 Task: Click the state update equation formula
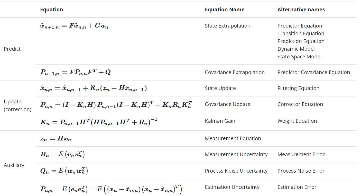94,88
